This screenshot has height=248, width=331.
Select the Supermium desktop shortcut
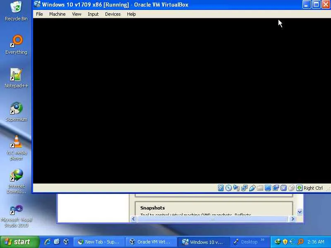tap(16, 112)
